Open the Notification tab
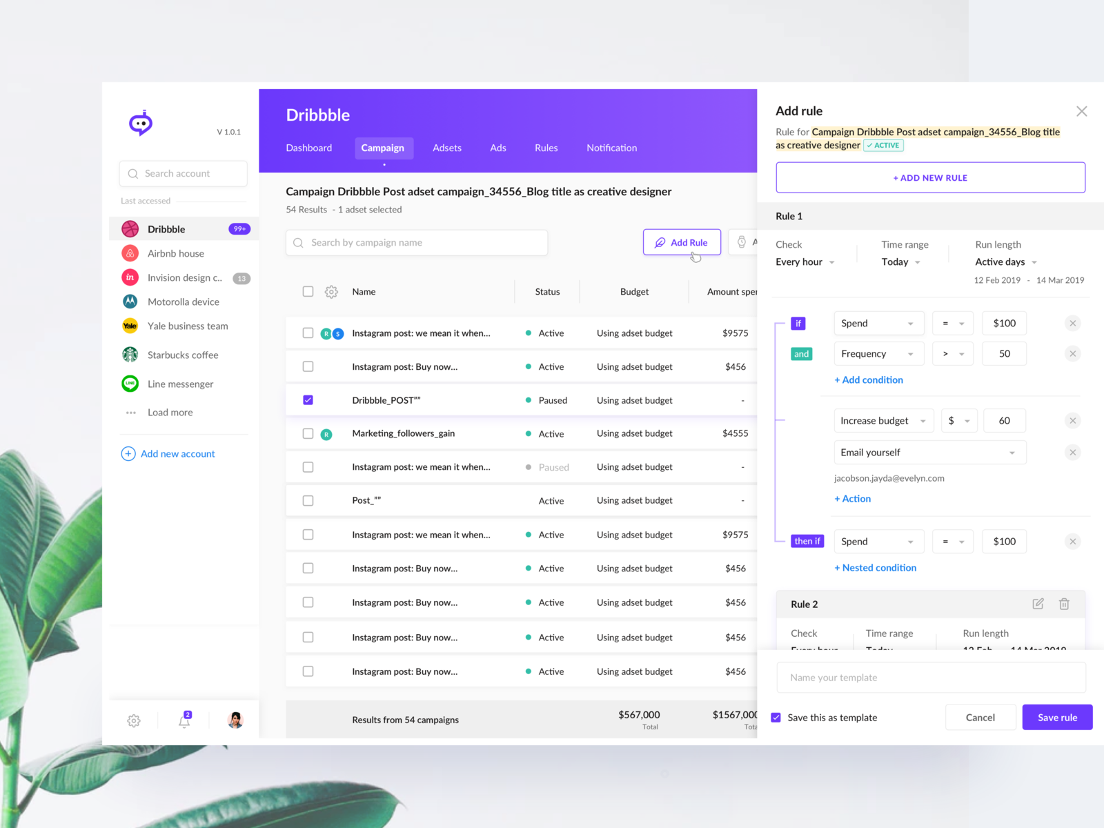 pos(611,148)
